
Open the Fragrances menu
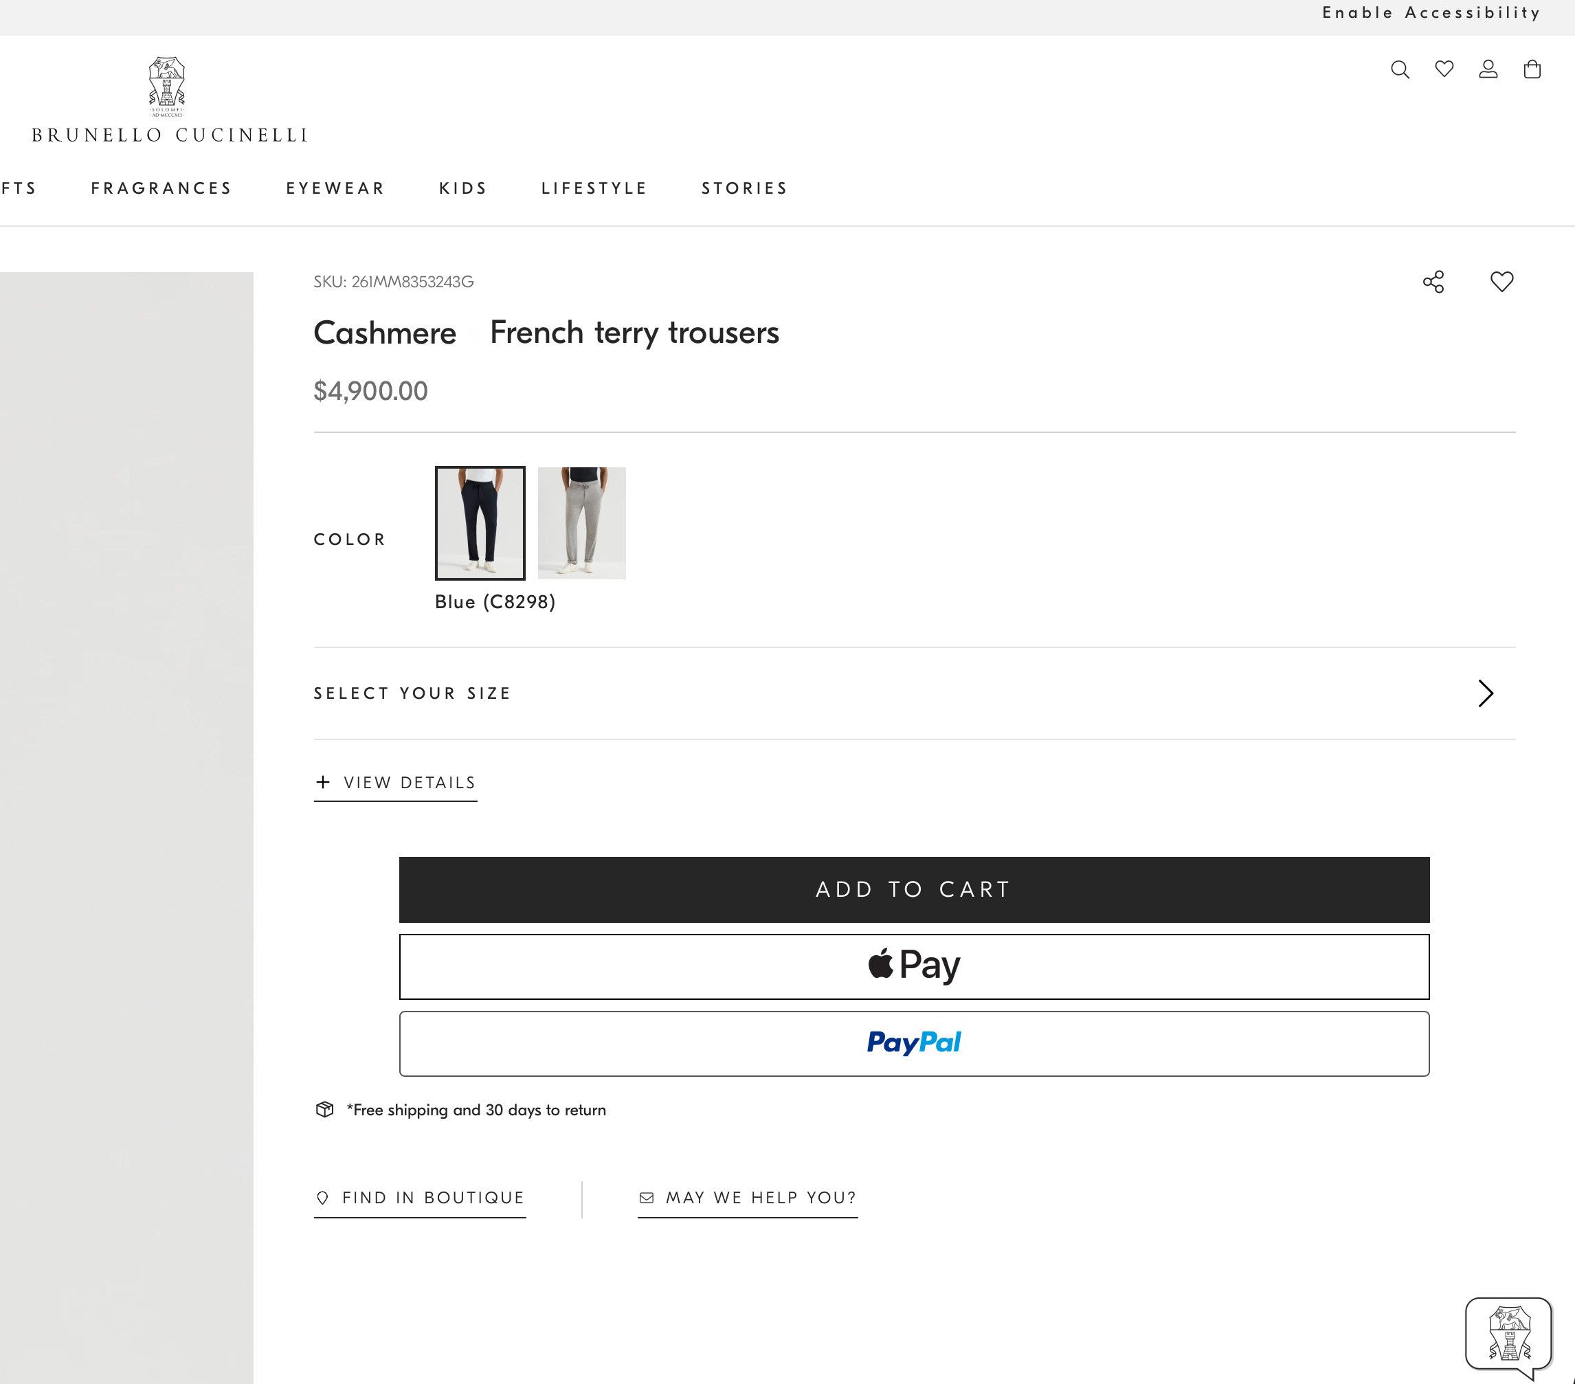[161, 188]
